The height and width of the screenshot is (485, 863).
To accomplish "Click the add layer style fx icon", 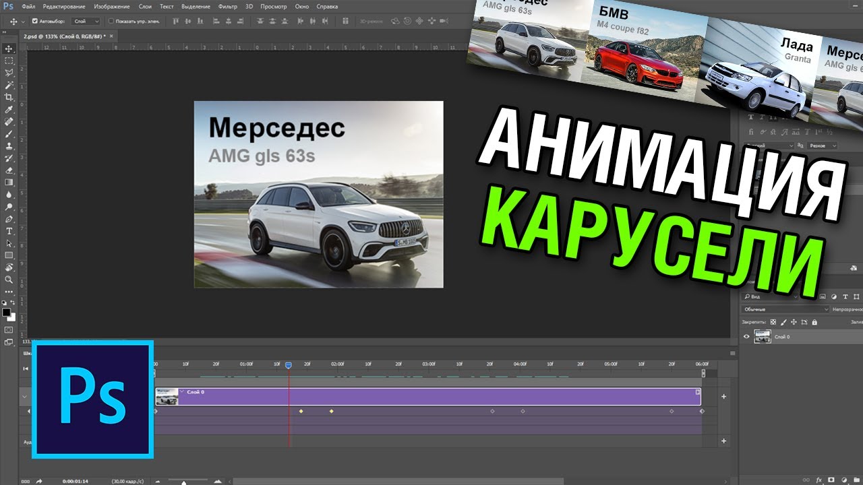I will 819,480.
